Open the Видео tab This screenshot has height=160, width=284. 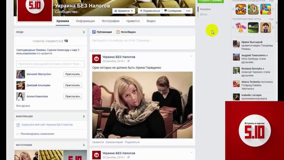(x=151, y=21)
